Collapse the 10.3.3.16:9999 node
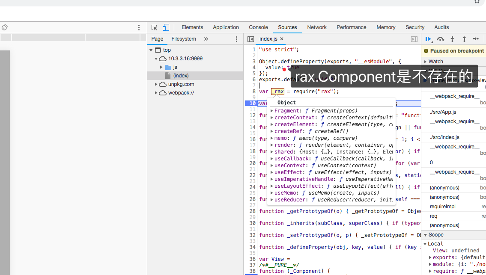This screenshot has width=486, height=275. 156,58
